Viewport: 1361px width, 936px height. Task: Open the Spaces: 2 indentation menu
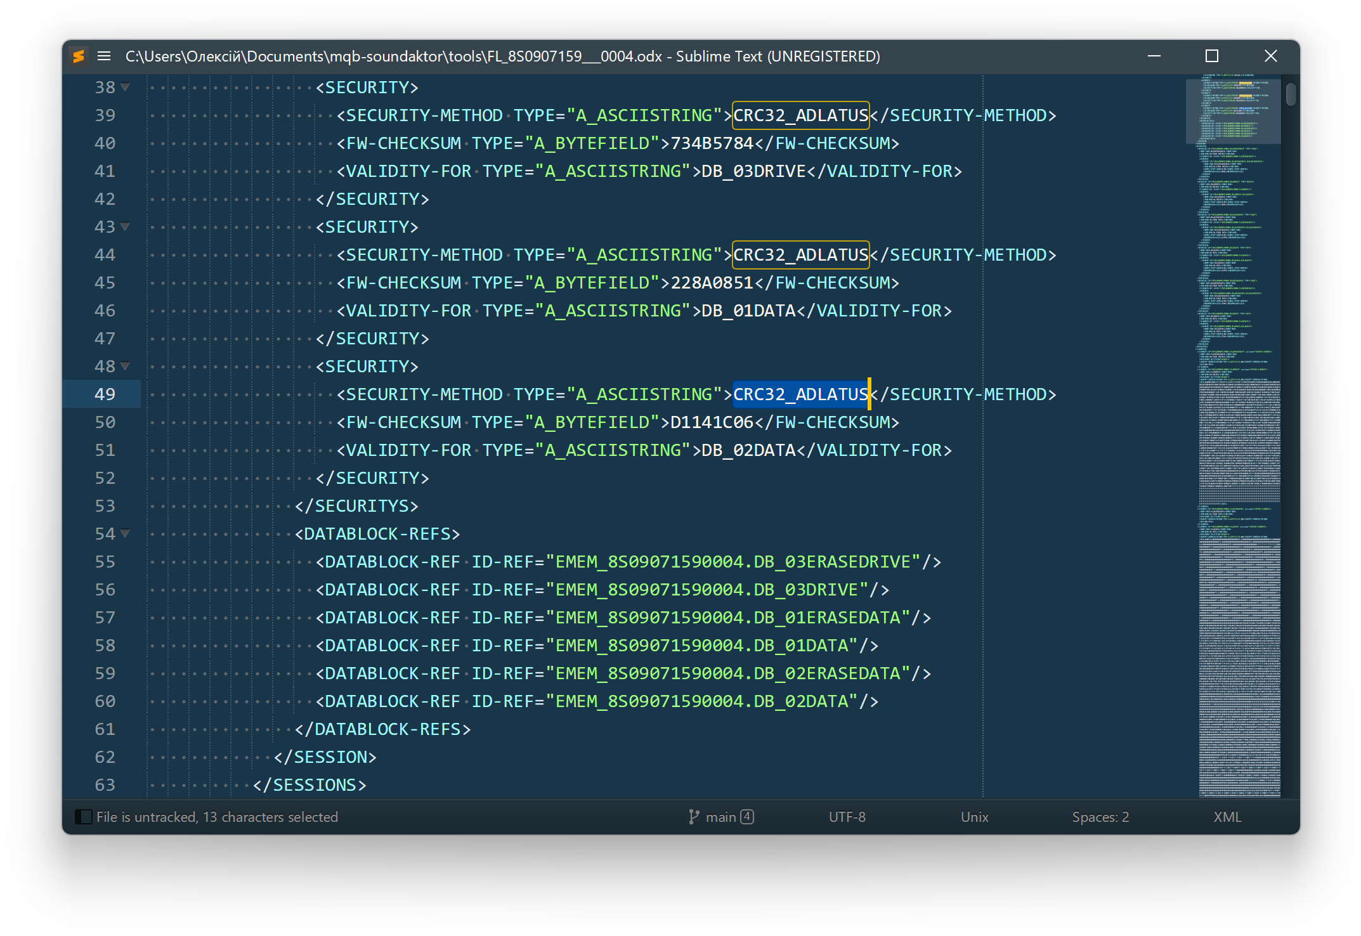[x=1100, y=817]
